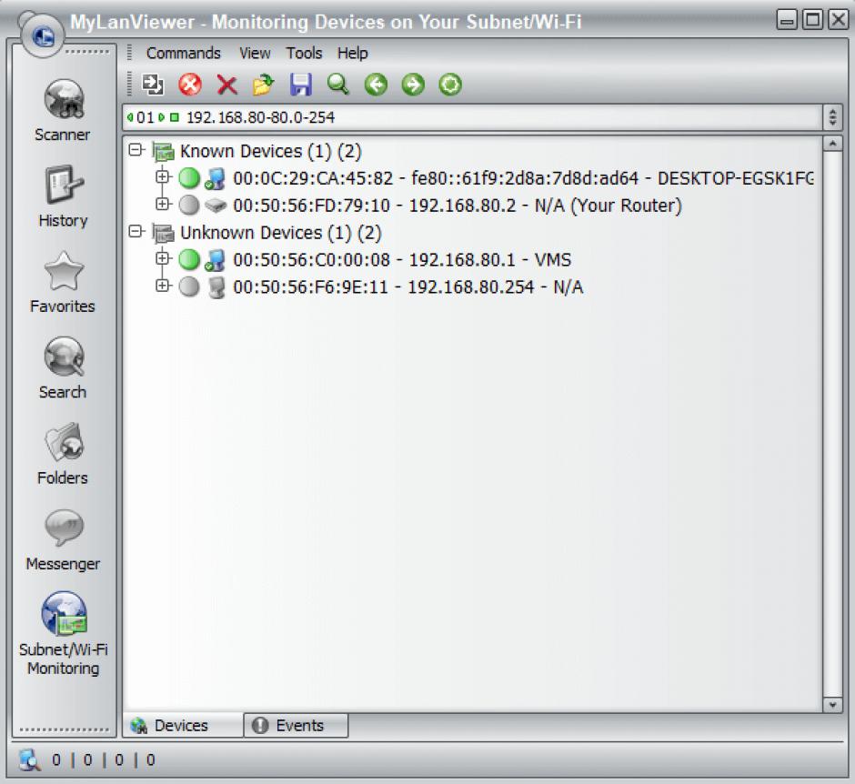
Task: Click the green right arrow after 01
Action: click(161, 117)
